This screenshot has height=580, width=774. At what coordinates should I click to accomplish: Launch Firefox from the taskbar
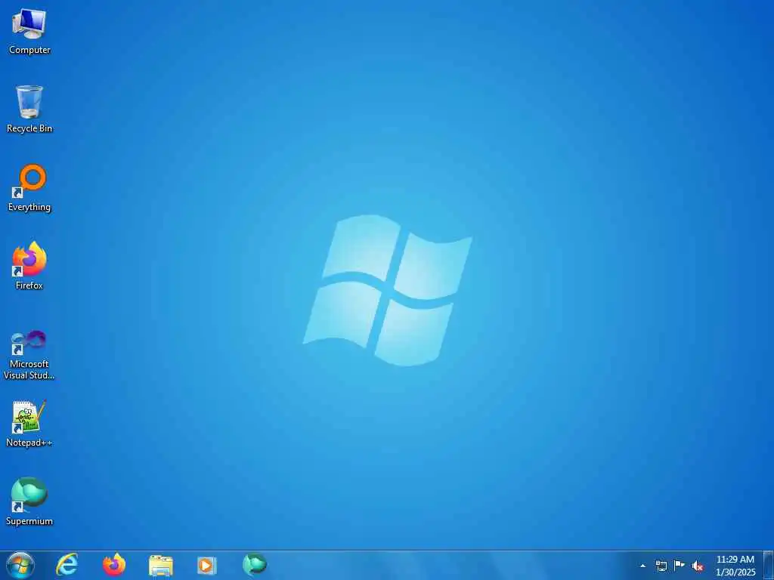tap(114, 565)
